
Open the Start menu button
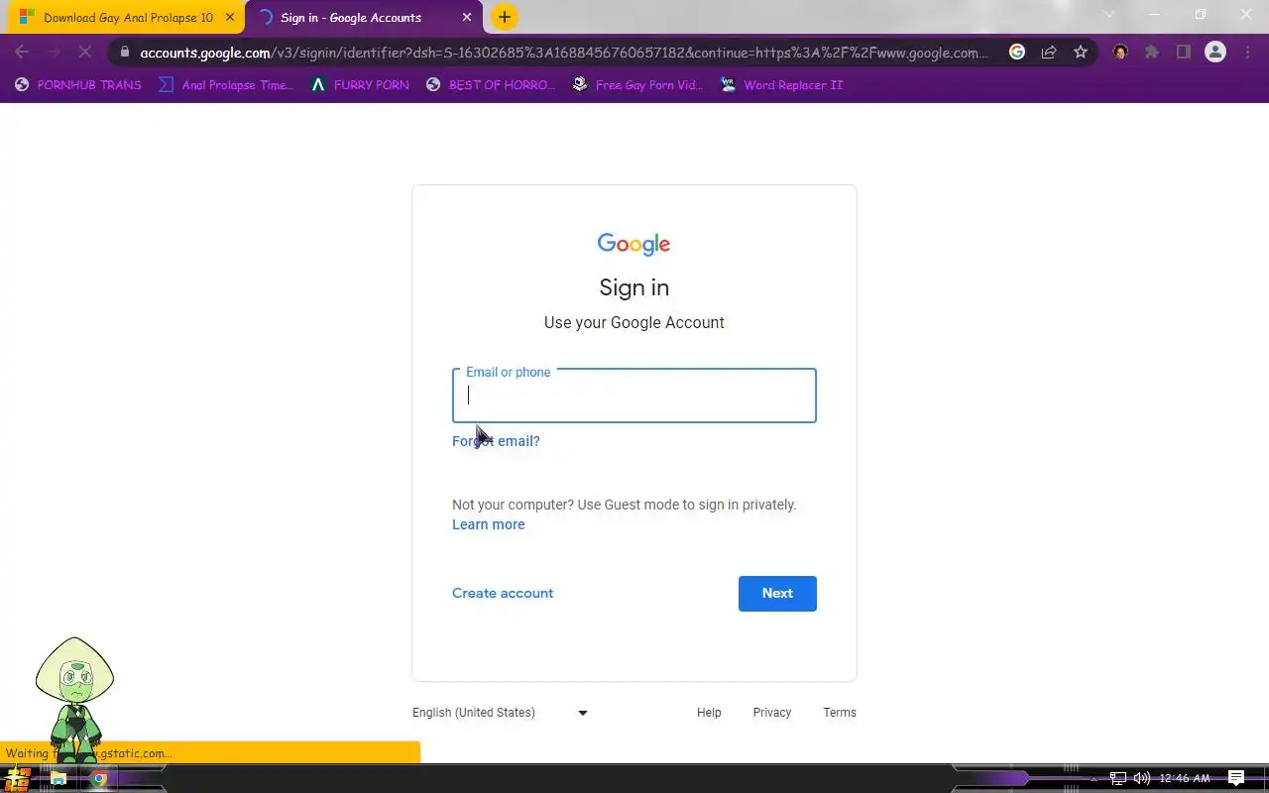pos(19,778)
